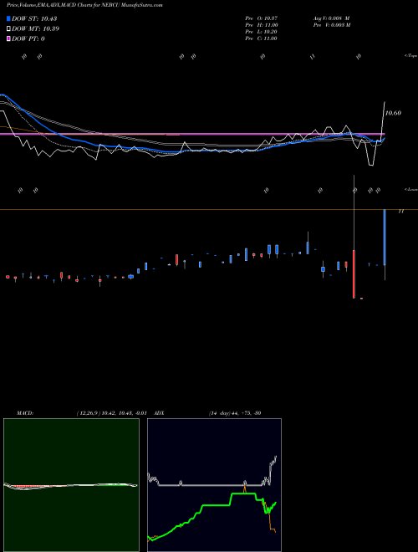Click the 'Pre V: 0.003 M' value
Screen dimensions: 418x552
click(x=332, y=25)
